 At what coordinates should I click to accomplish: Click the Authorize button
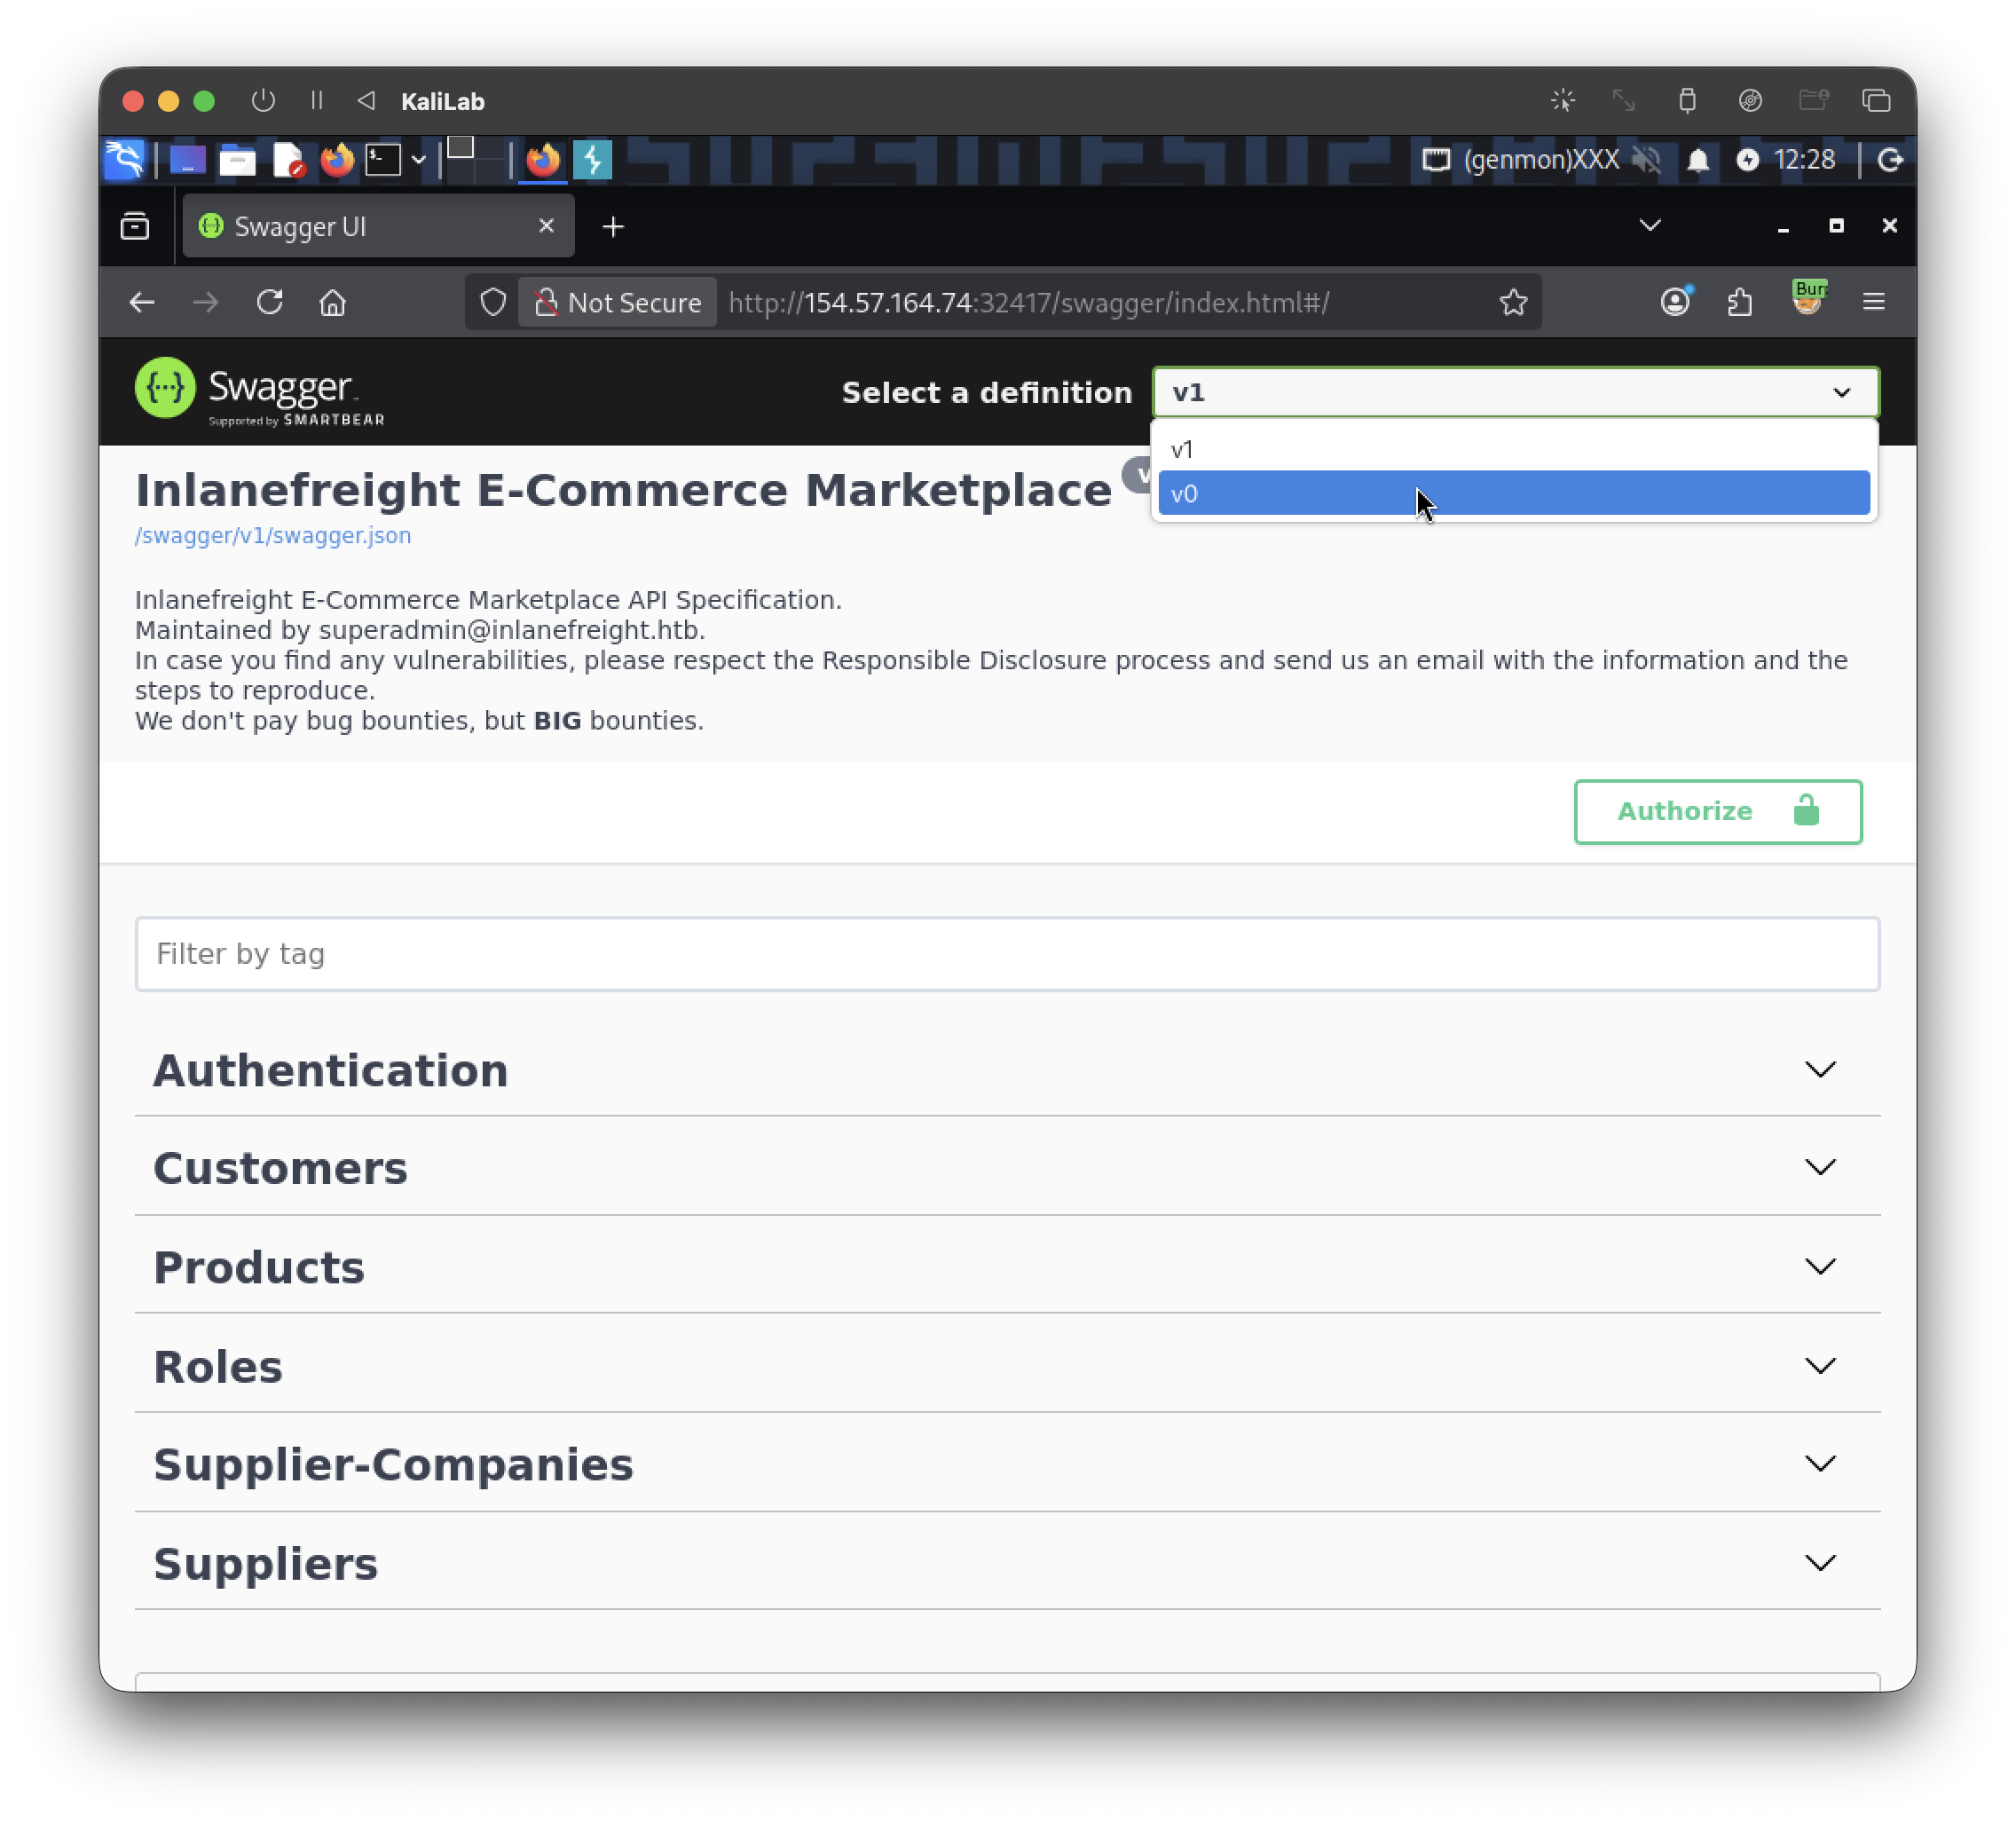point(1717,811)
